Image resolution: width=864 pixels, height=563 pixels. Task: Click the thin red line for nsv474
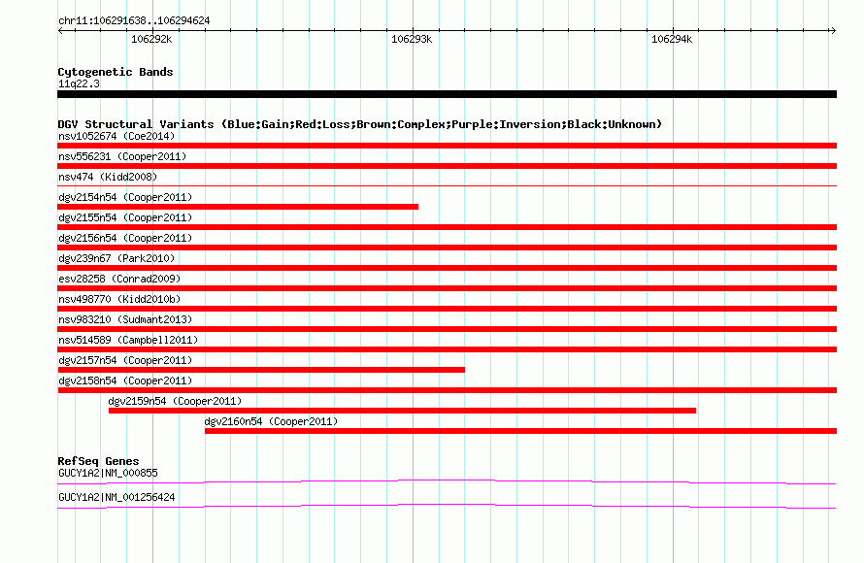[447, 185]
